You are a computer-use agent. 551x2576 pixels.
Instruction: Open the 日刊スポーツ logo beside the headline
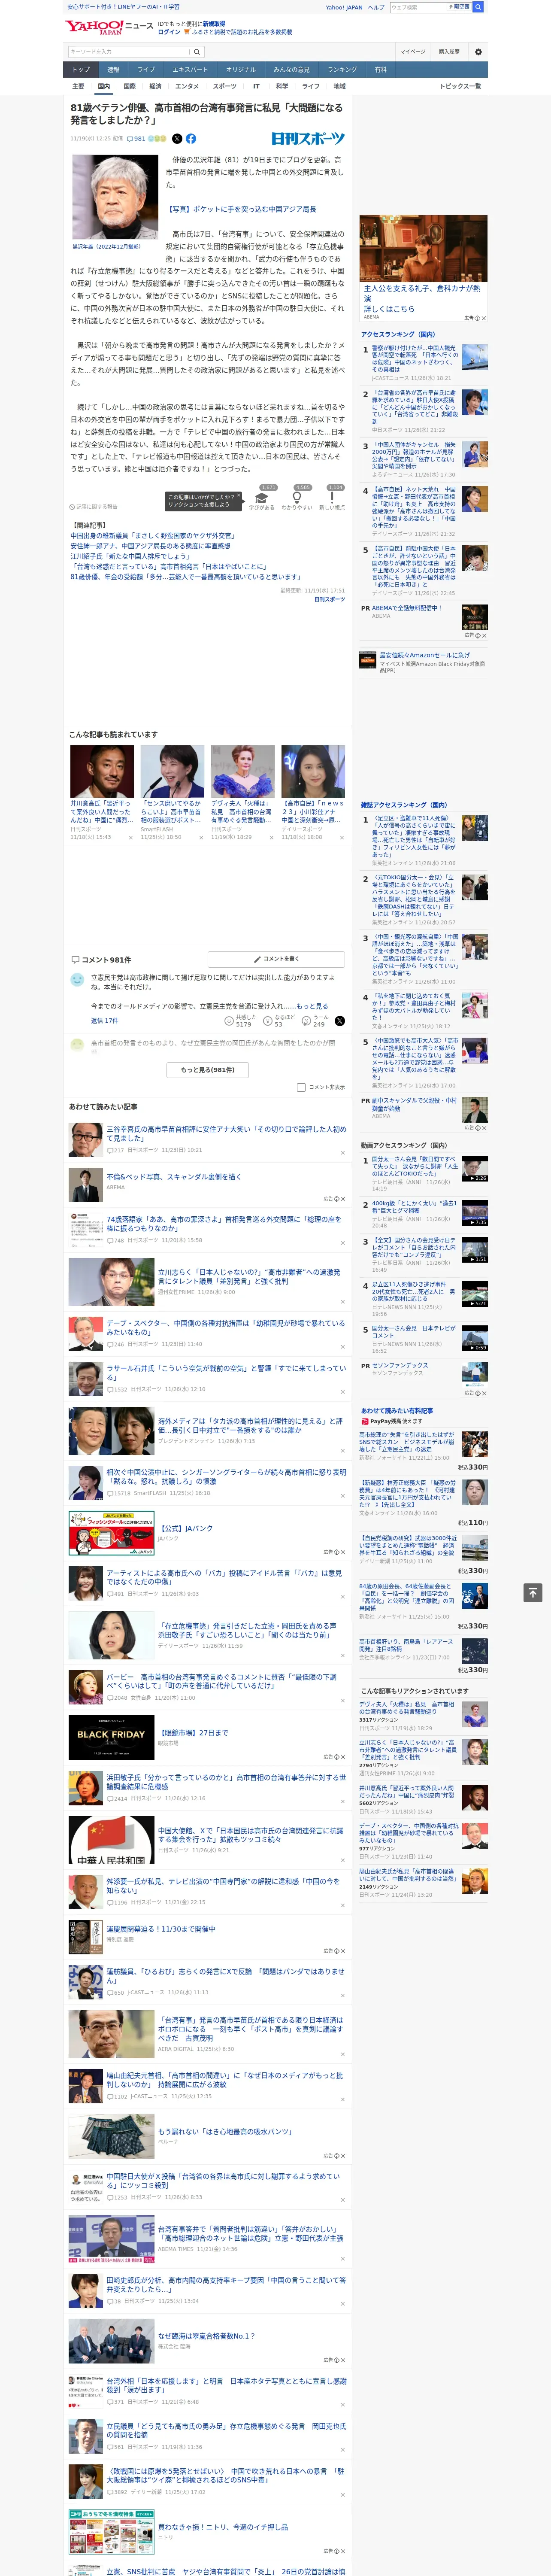[308, 139]
